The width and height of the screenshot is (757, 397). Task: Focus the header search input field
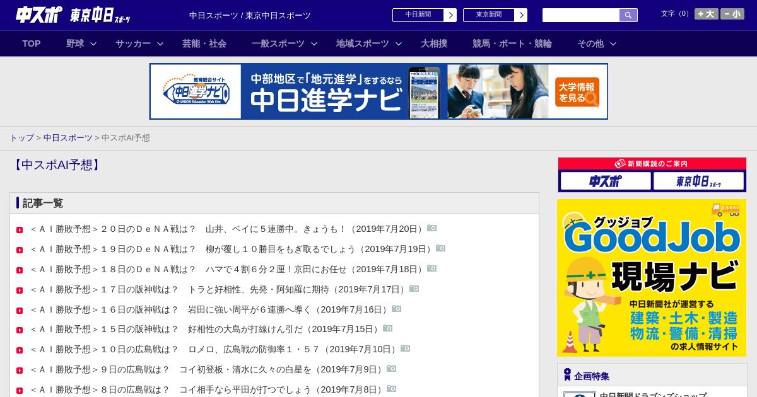click(x=581, y=15)
